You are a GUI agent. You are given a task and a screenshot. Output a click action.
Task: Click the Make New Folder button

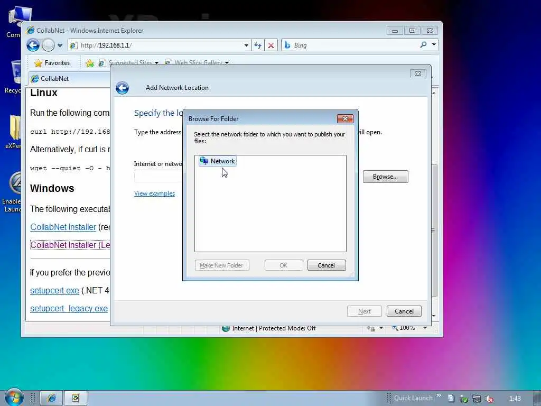point(222,265)
